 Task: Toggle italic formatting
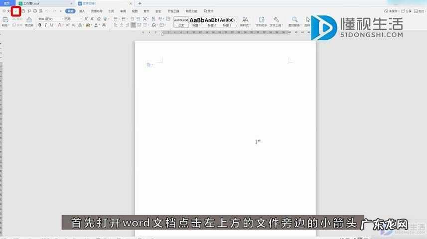(45, 25)
